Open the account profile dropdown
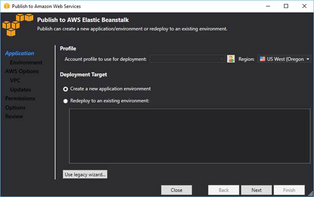This screenshot has height=197, width=314. point(187,59)
